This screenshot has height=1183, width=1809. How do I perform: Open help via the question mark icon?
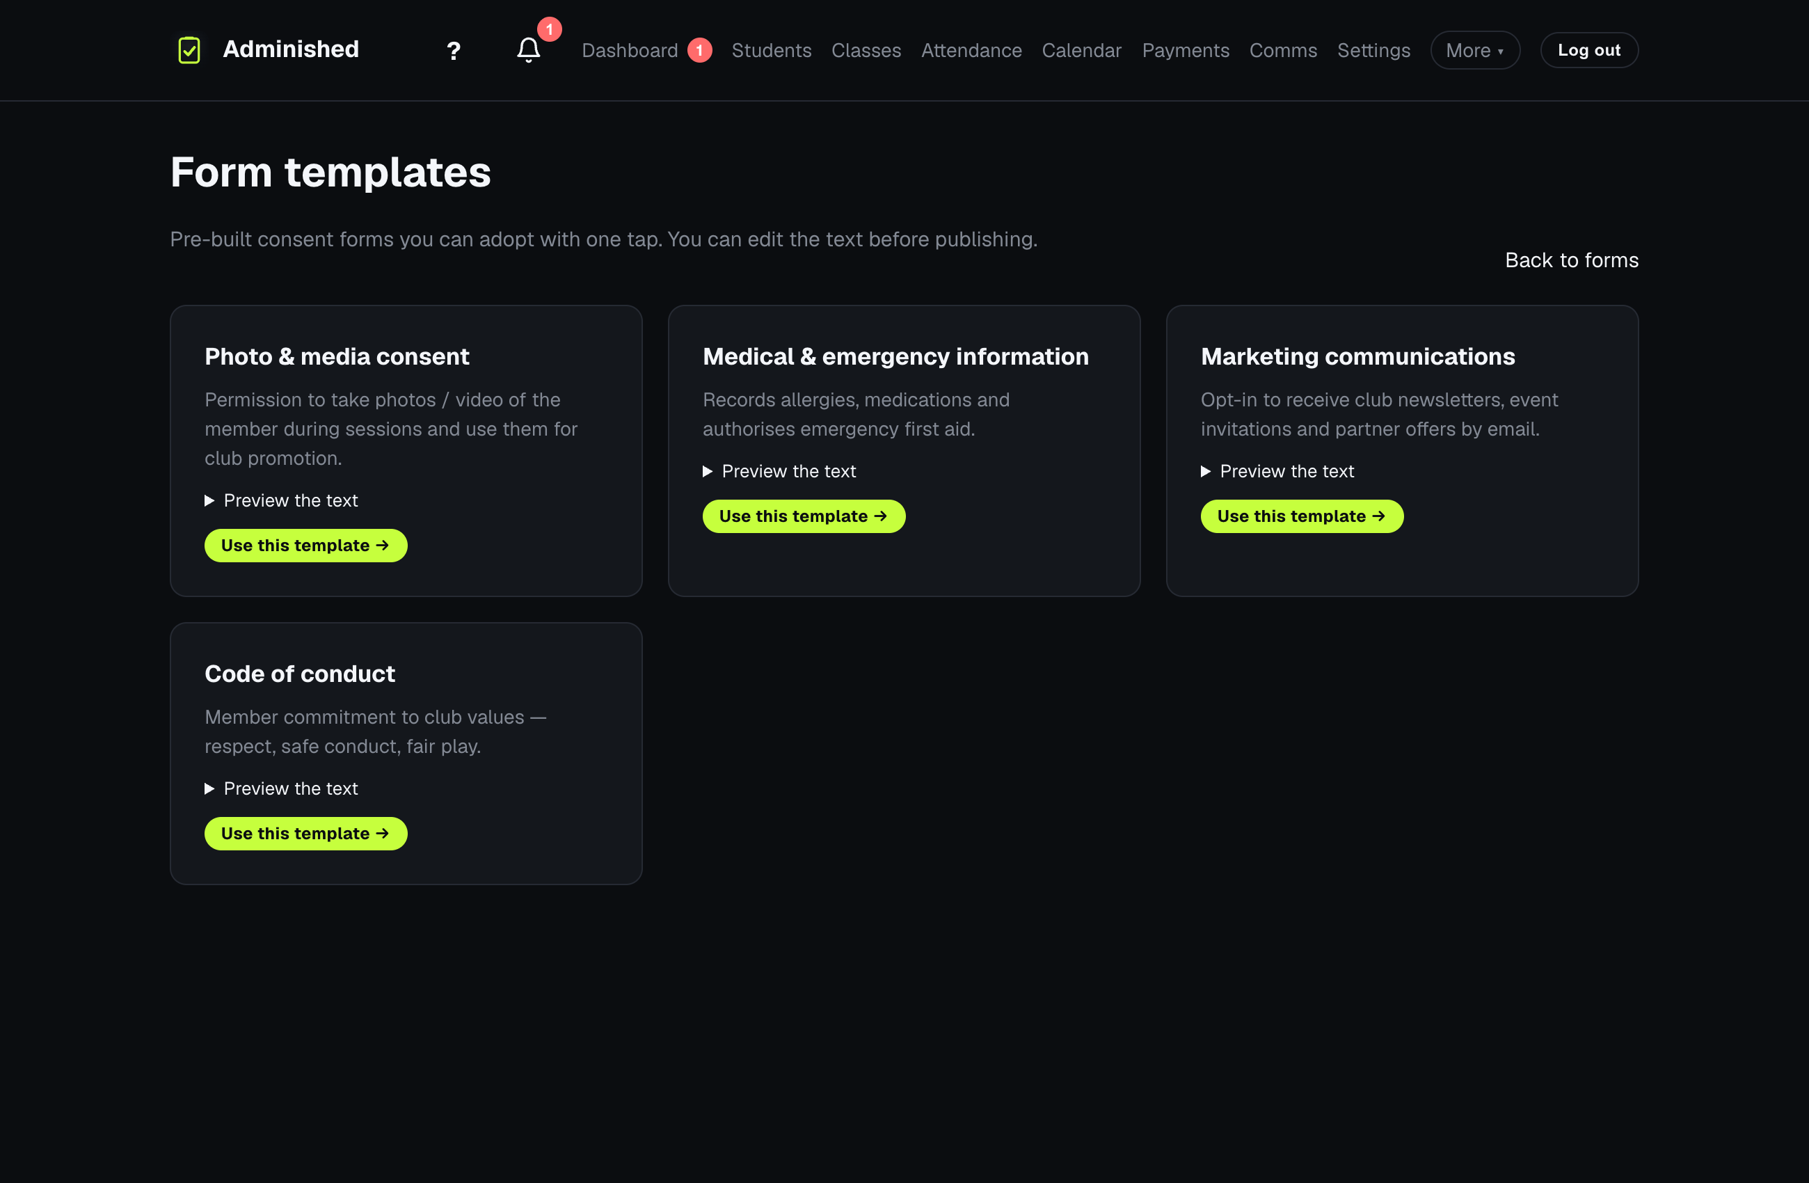(x=453, y=51)
